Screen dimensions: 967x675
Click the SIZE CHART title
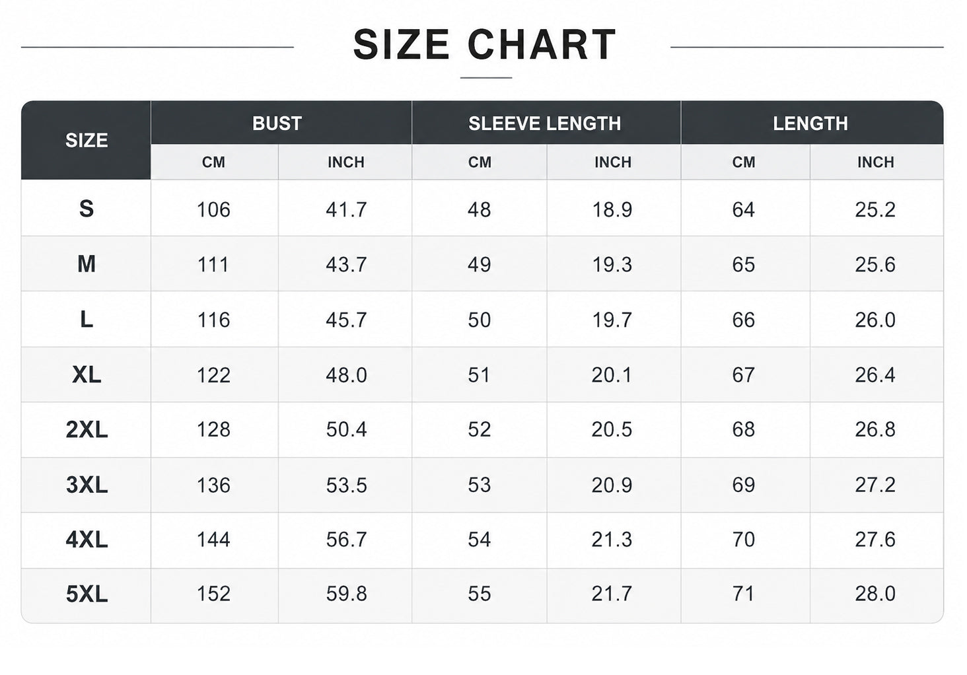click(x=485, y=45)
